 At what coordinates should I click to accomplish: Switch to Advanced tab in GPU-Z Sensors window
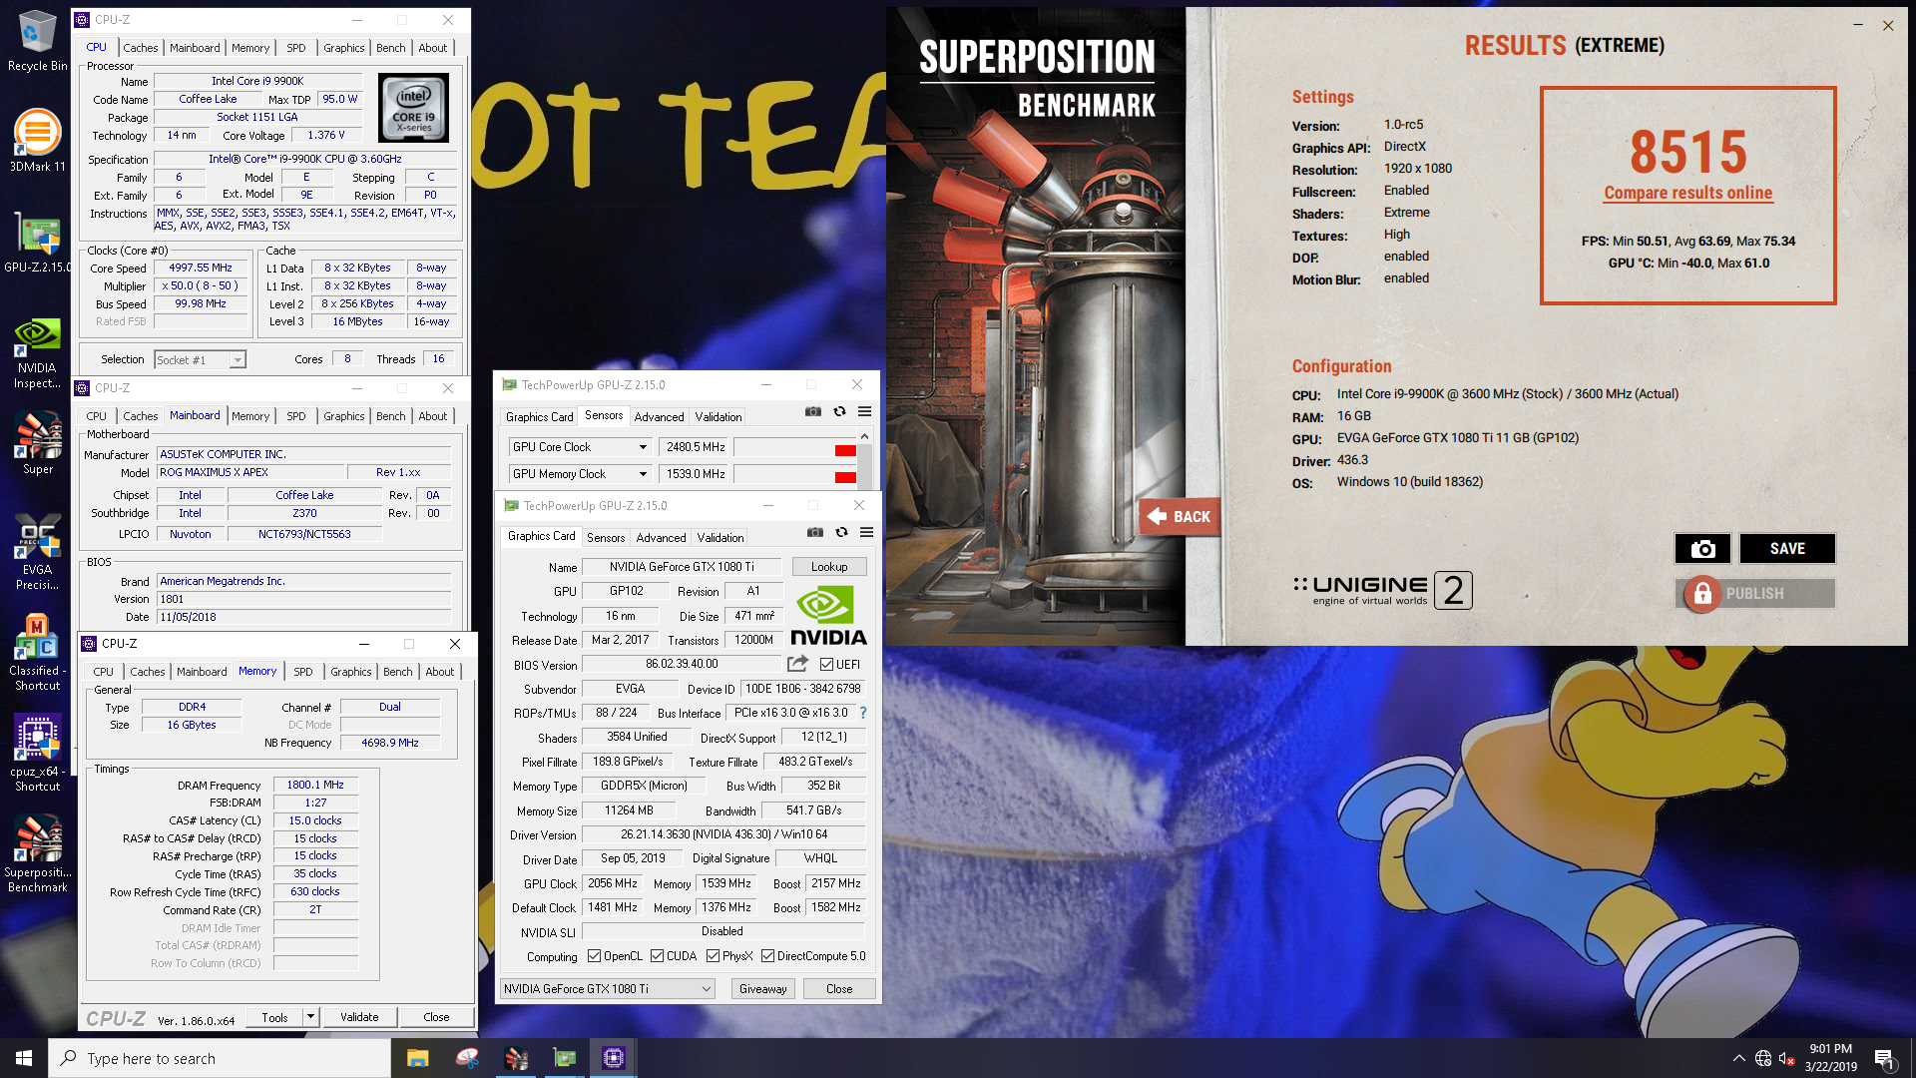[x=659, y=417]
